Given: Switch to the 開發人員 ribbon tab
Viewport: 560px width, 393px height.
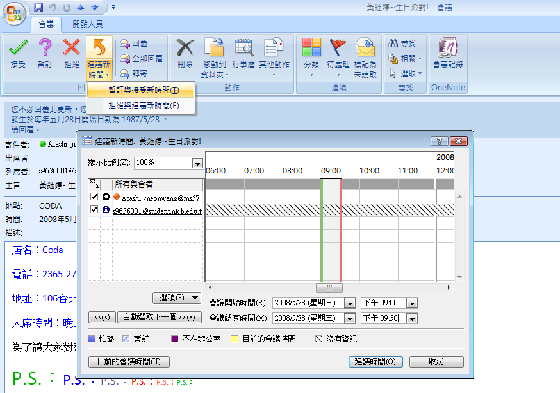Looking at the screenshot, I should pos(88,24).
